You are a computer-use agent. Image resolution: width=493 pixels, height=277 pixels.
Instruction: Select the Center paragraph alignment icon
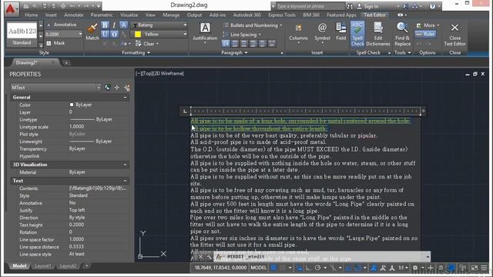(x=244, y=43)
